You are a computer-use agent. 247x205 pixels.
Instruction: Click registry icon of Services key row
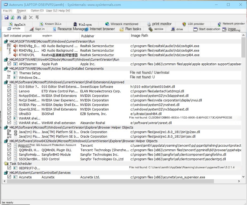[6, 173]
